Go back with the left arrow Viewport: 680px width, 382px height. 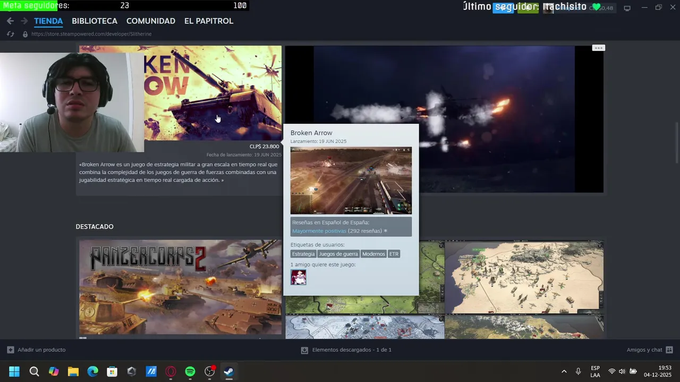pyautogui.click(x=10, y=21)
